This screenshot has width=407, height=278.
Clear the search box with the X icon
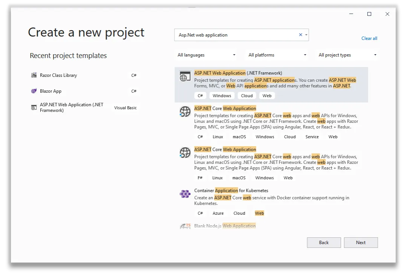click(x=301, y=35)
